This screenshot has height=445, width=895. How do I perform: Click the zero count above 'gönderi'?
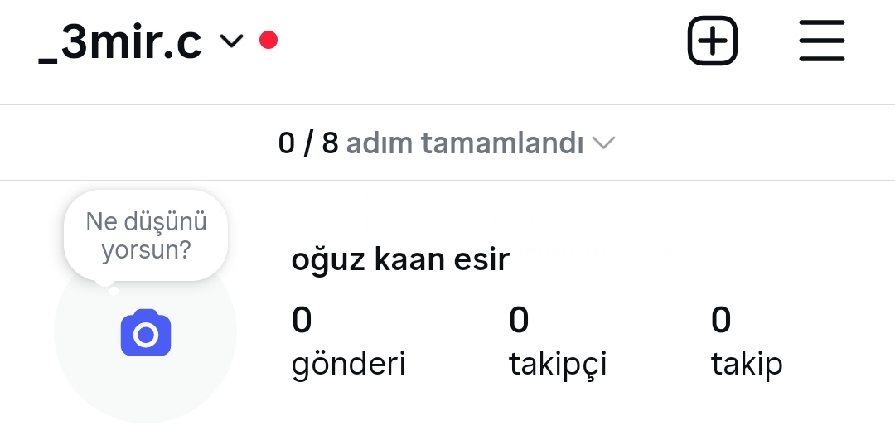click(x=302, y=320)
